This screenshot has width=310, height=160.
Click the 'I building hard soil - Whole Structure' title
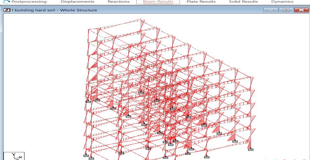[x=55, y=10]
